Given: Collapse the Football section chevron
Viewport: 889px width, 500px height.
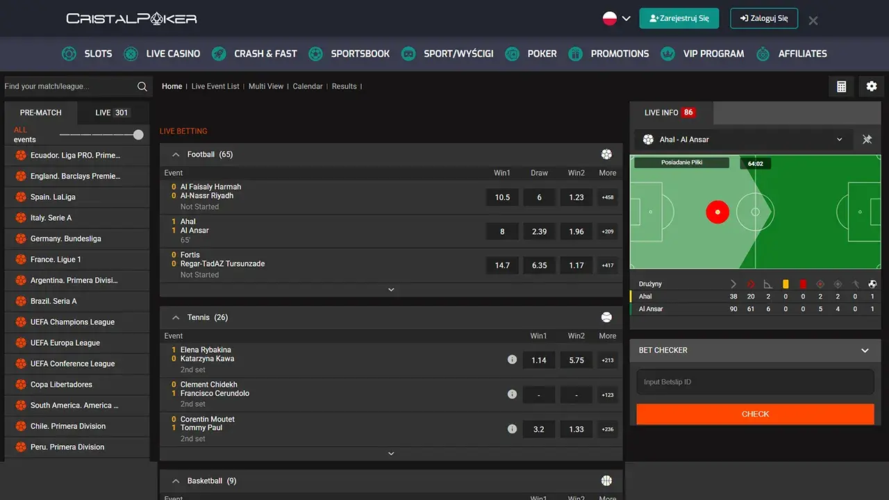Looking at the screenshot, I should point(176,154).
